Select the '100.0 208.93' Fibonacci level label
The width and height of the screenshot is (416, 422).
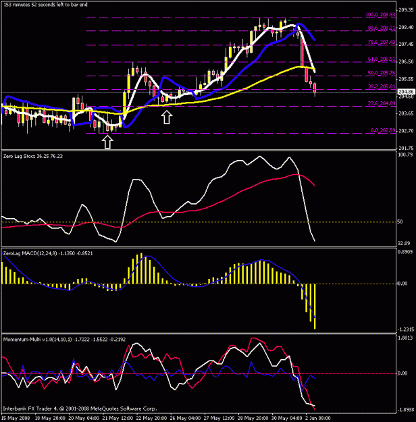[380, 15]
